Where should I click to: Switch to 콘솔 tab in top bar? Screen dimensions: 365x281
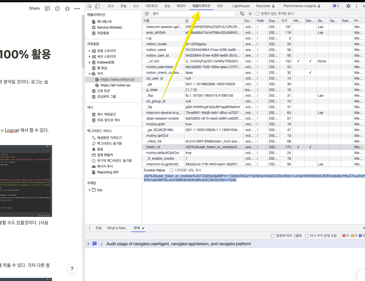tap(123, 6)
